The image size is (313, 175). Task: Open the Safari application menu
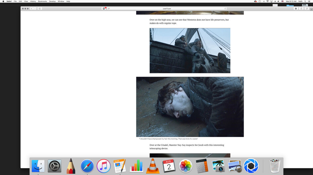coord(9,1)
